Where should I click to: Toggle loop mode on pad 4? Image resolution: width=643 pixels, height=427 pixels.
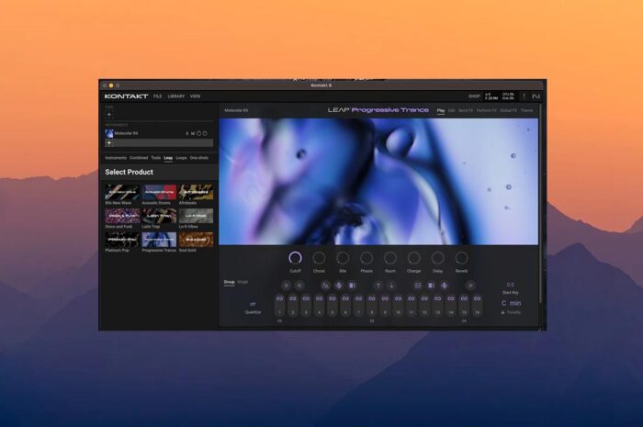[x=319, y=298]
